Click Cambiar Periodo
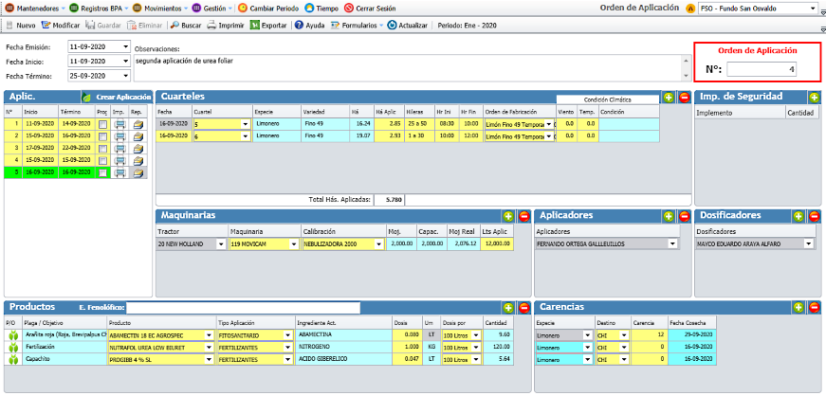Image resolution: width=826 pixels, height=396 pixels. coord(268,9)
